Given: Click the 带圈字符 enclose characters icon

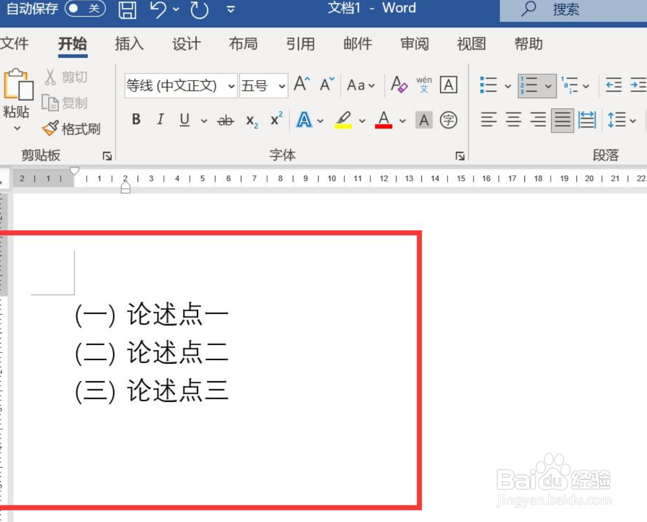Looking at the screenshot, I should pos(448,120).
